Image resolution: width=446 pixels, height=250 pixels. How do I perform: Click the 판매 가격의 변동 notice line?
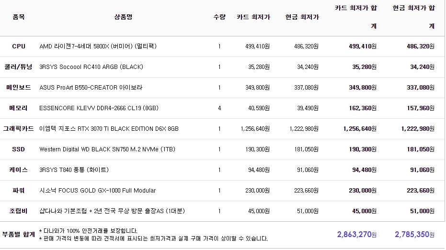[x=154, y=239]
